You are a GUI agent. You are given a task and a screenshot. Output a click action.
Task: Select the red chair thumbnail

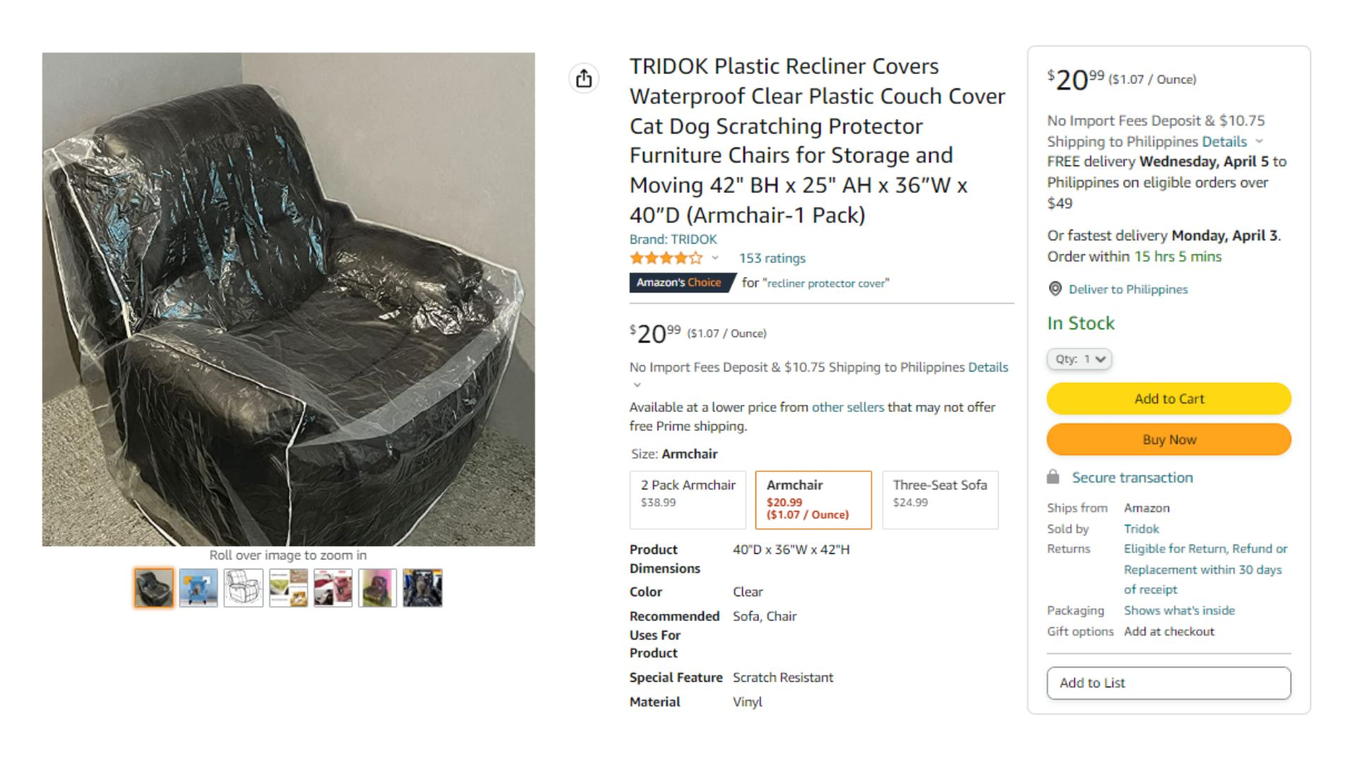333,588
